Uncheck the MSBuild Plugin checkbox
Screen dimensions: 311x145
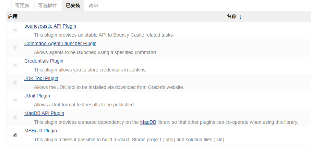pyautogui.click(x=15, y=135)
